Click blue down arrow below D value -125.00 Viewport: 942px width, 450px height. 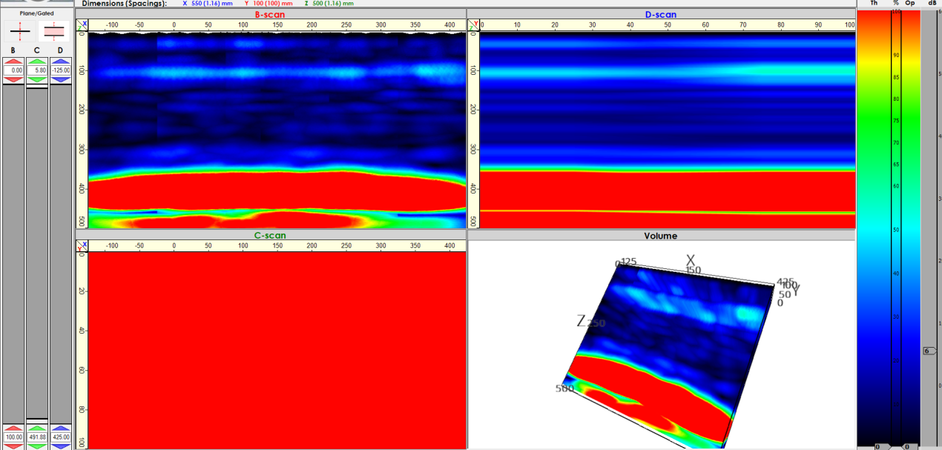60,79
